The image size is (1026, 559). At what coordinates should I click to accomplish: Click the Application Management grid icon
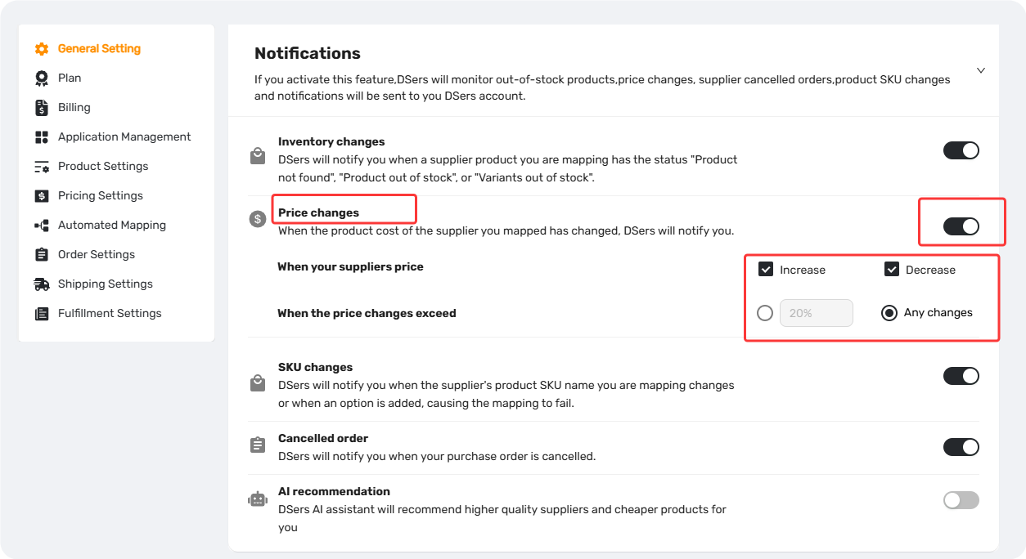click(x=42, y=137)
